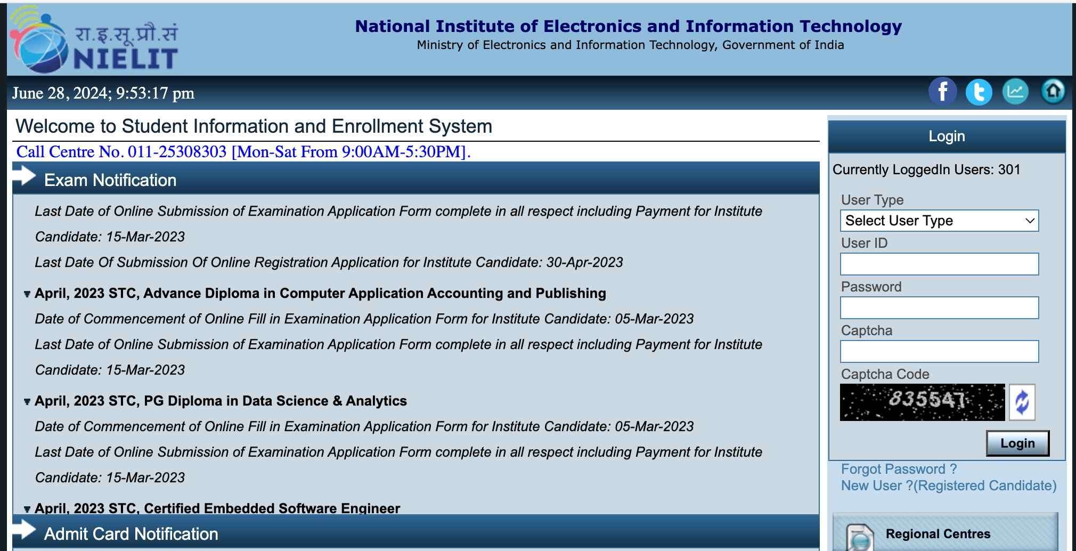The height and width of the screenshot is (551, 1076).
Task: Open New User (Registered Candidate) link
Action: click(x=948, y=485)
